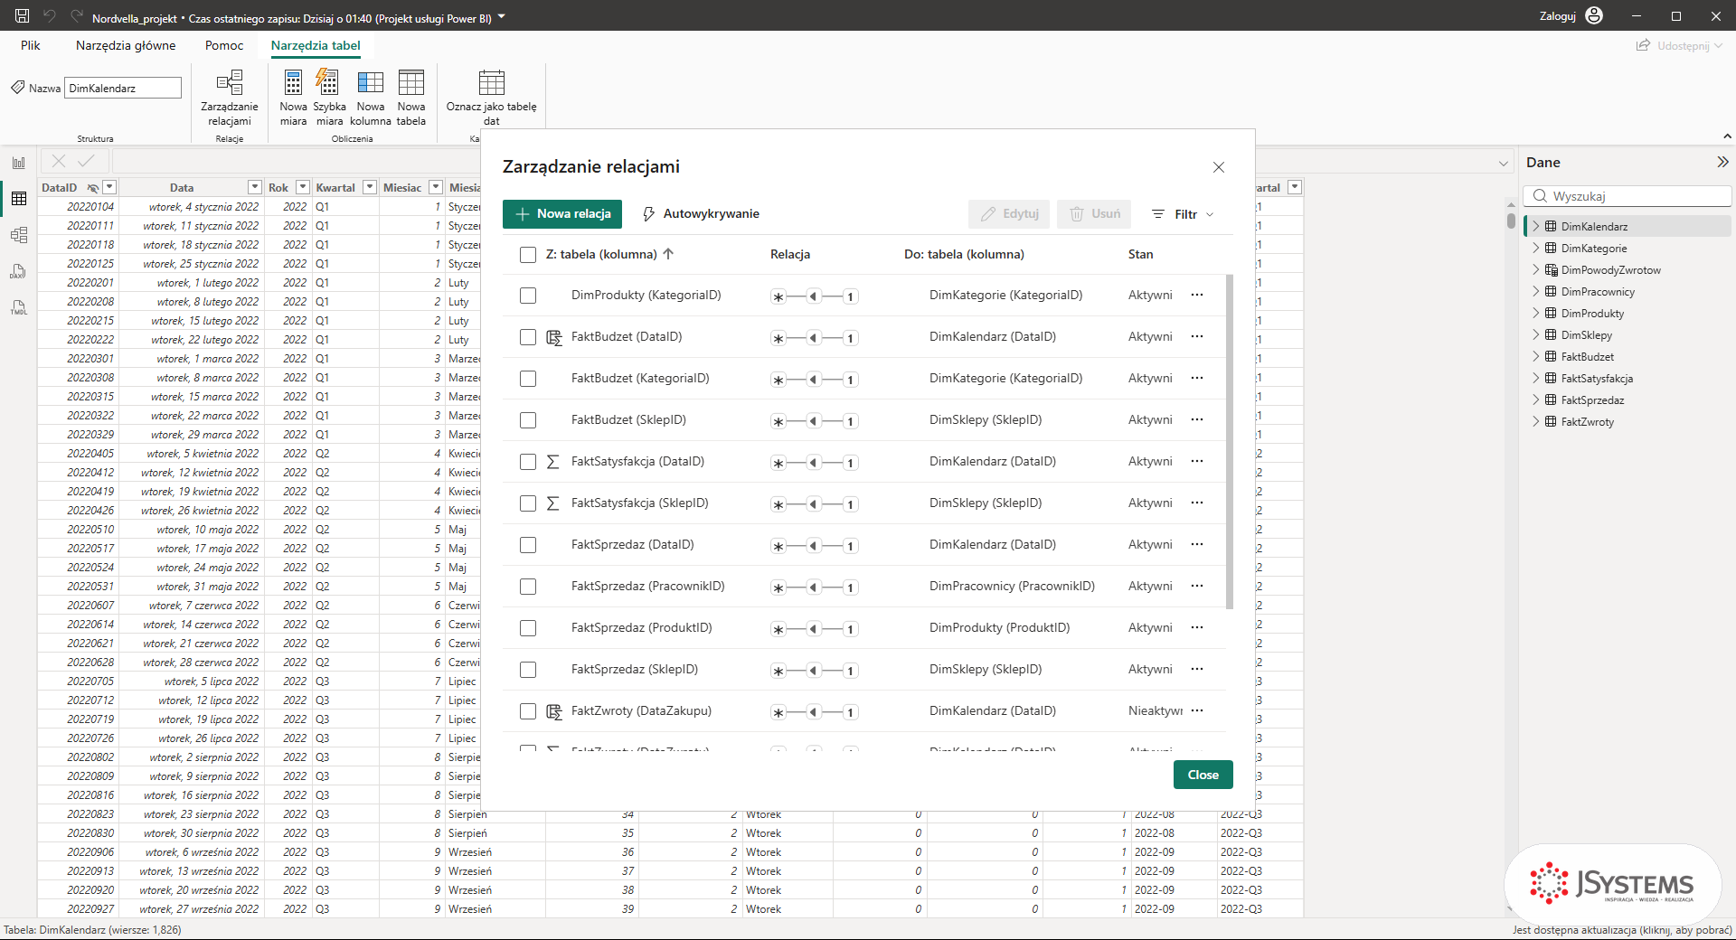Check the DimProdukty (KategoriaID) relationship box
1736x940 pixels.
coord(528,296)
